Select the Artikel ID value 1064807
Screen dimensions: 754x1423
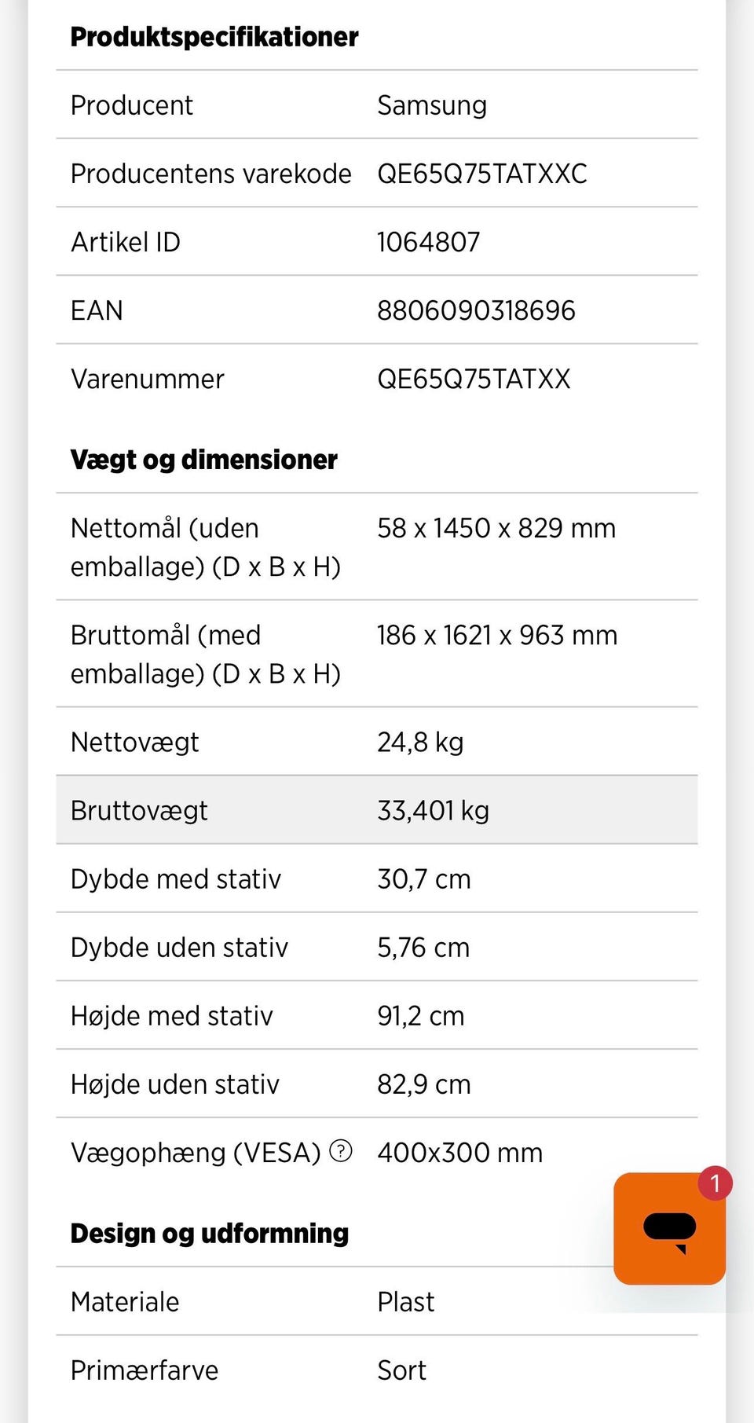pyautogui.click(x=428, y=242)
